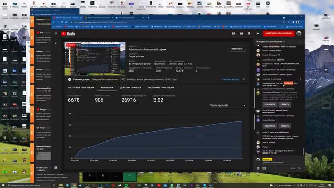334x188 pixels.
Task: Switch to the second browser tab
Action: click(99, 18)
